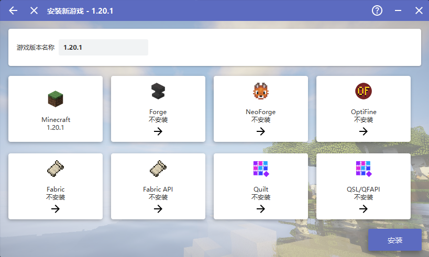Click the 安装 install button
The width and height of the screenshot is (429, 257).
click(395, 240)
